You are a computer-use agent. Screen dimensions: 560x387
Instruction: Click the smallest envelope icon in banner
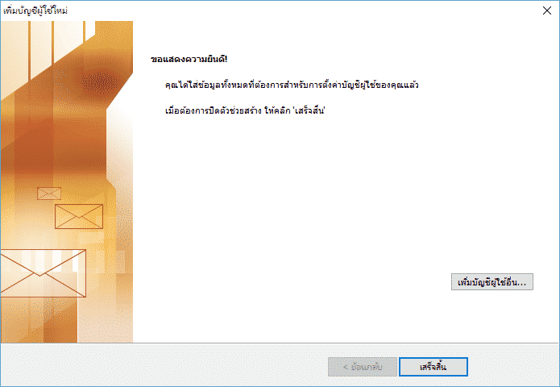point(49,193)
